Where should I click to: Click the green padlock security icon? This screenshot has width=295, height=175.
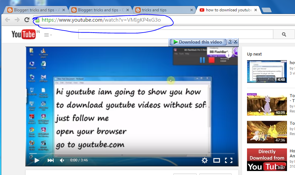coord(37,20)
